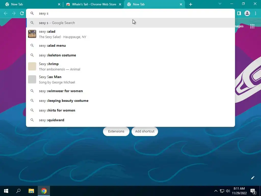This screenshot has height=196, width=261.
Task: Click the Add shortcut button
Action: (x=145, y=131)
